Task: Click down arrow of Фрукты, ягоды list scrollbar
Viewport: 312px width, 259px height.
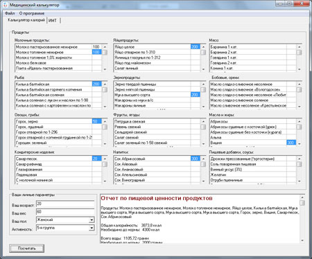Action: tap(203, 144)
